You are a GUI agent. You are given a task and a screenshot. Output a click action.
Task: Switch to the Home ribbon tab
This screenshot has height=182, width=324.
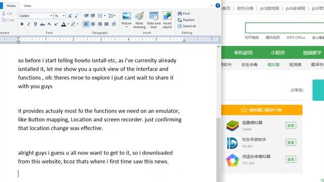click(x=11, y=6)
